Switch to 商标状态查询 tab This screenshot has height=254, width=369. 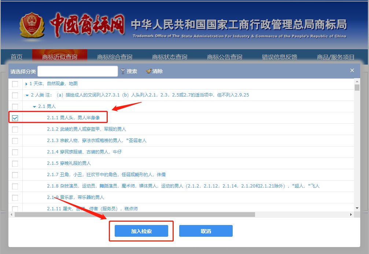click(169, 57)
